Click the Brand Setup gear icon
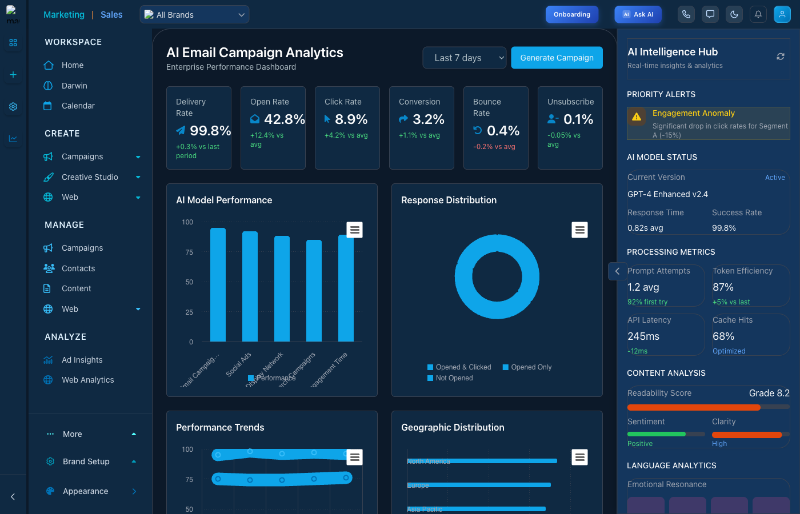Viewport: 800px width, 514px height. tap(50, 461)
